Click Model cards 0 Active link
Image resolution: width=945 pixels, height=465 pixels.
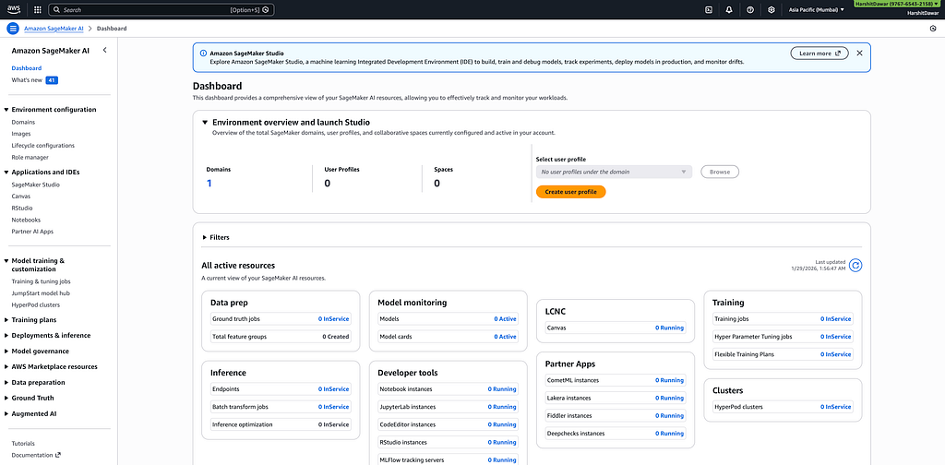505,337
